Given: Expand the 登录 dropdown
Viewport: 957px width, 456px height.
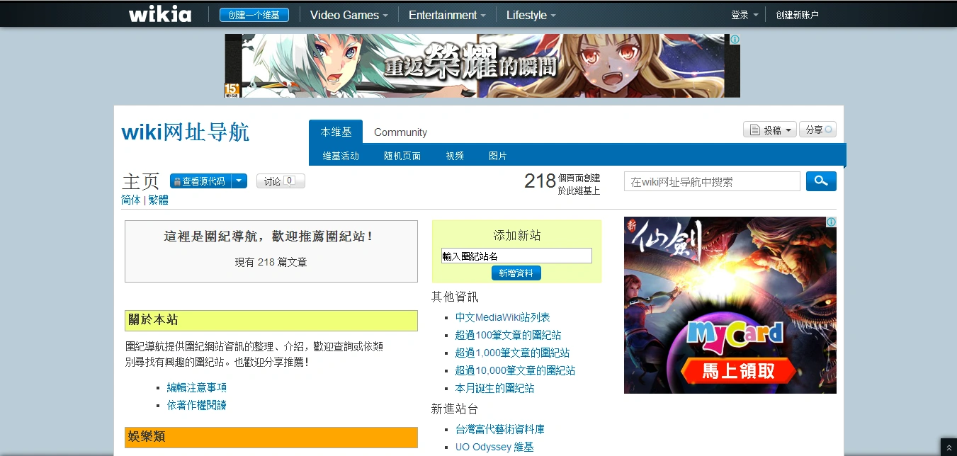Looking at the screenshot, I should coord(744,14).
